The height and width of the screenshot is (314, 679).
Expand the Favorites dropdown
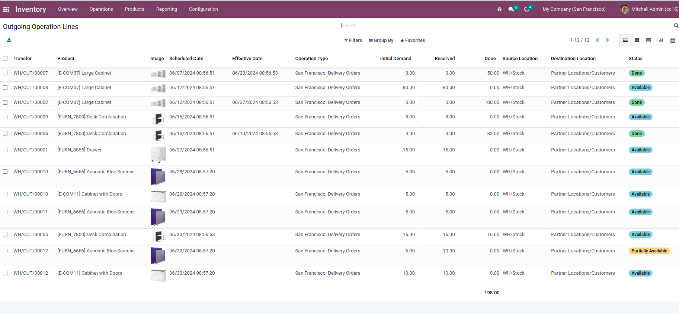(x=413, y=40)
